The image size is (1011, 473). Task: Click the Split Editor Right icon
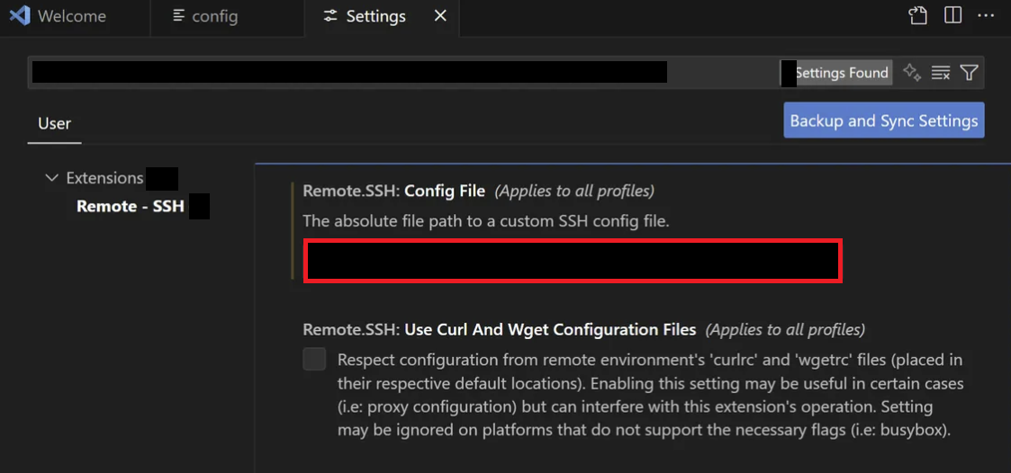[952, 16]
